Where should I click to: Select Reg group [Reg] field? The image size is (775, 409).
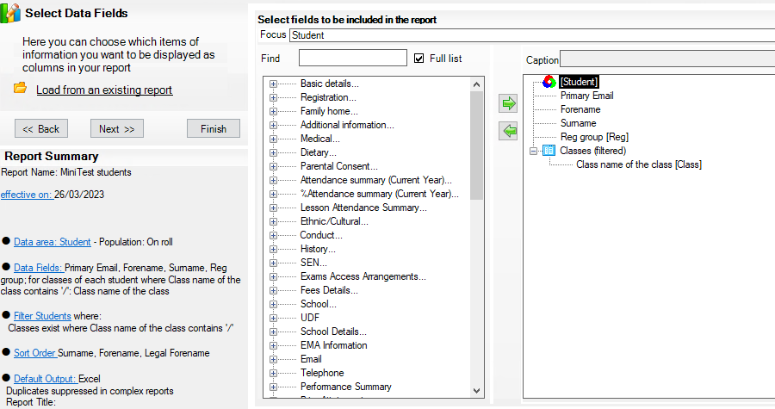click(594, 137)
